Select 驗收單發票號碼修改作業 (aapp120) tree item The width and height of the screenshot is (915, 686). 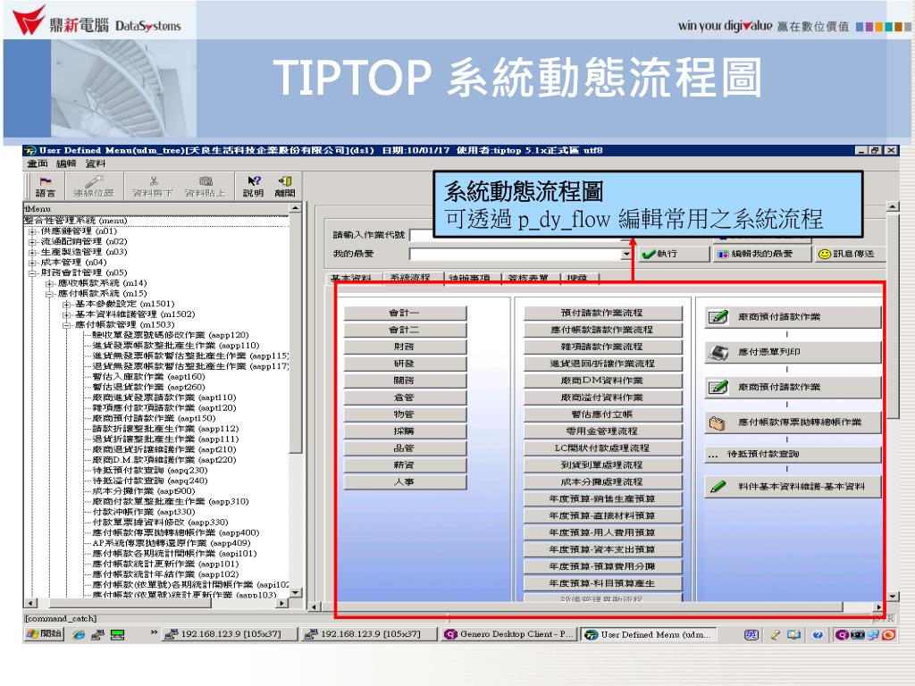171,336
